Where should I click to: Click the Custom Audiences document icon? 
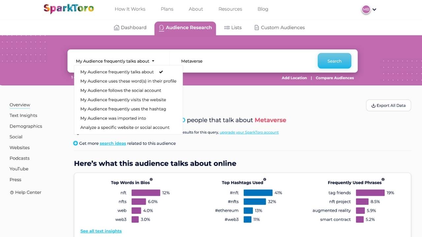click(256, 28)
